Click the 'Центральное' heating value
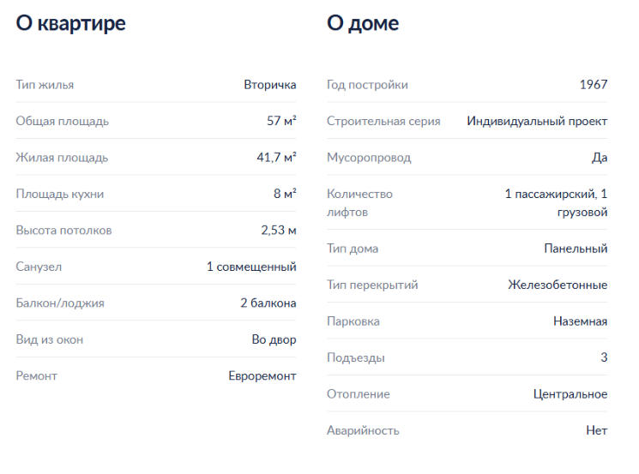This screenshot has width=639, height=474. (570, 394)
